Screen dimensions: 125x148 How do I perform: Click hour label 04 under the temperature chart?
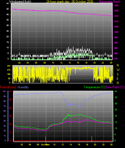[x=30, y=145]
